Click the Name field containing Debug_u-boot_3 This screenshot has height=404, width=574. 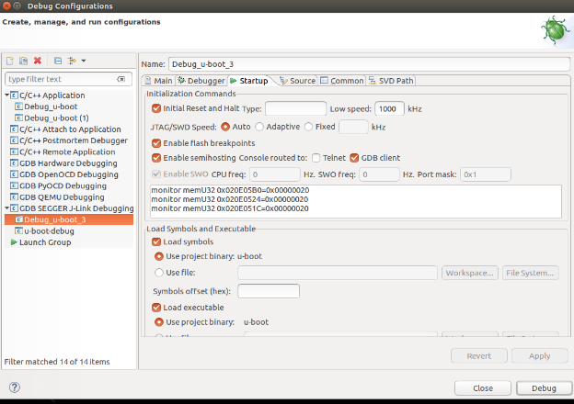click(369, 64)
